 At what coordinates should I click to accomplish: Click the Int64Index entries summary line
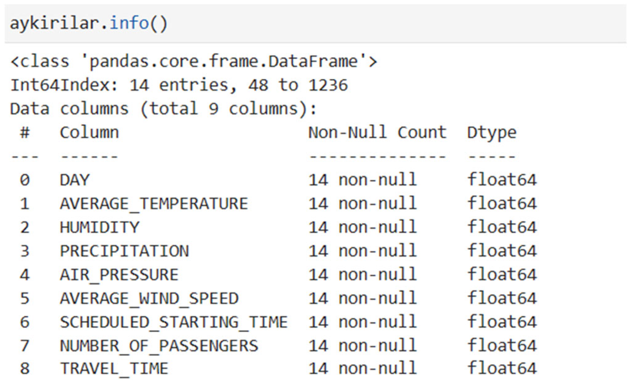click(179, 85)
